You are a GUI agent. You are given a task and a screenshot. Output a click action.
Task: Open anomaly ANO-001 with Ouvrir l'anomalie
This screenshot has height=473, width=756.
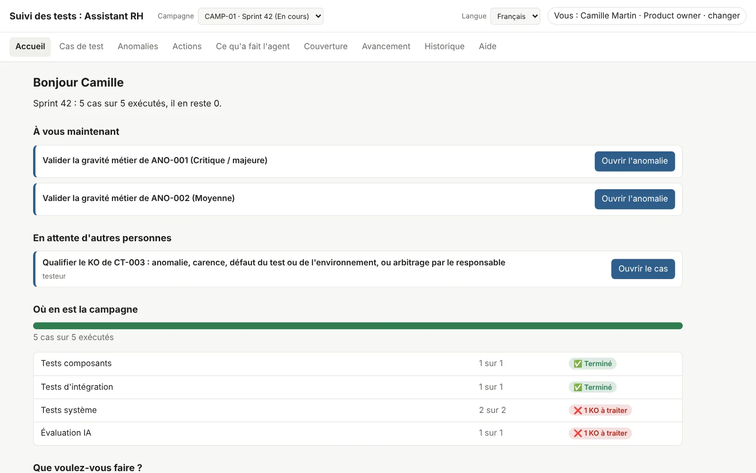tap(635, 161)
